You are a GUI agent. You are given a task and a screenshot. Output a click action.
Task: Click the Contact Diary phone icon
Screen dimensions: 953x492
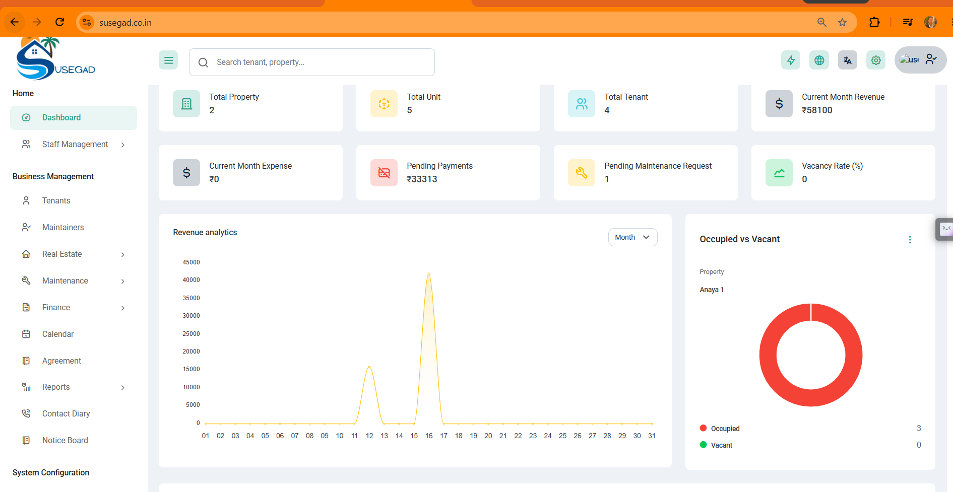click(26, 413)
